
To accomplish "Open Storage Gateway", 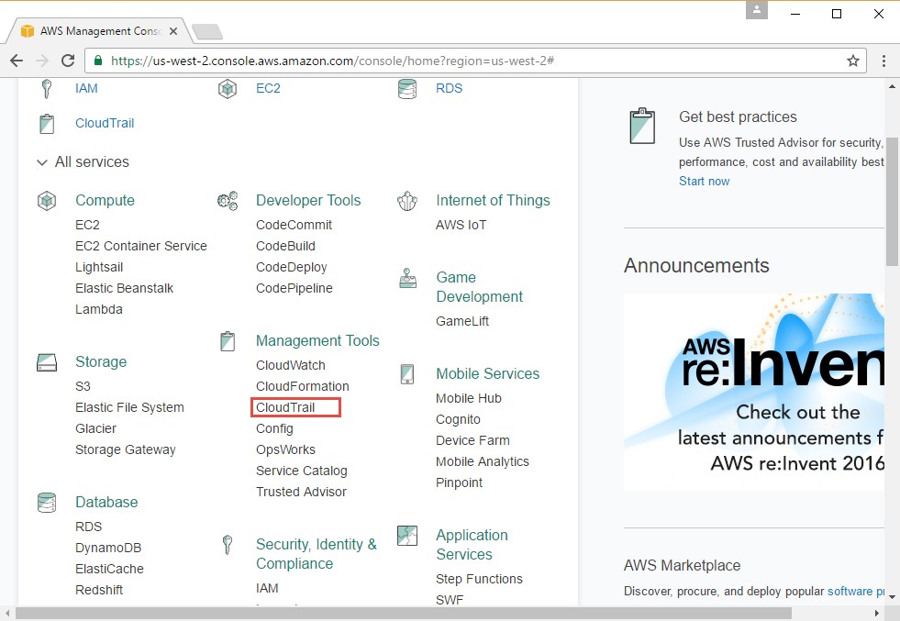I will [126, 450].
